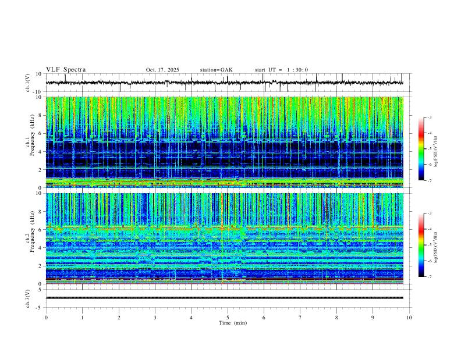Click the "-5" tick on ch.3(V) axis

coord(40,308)
